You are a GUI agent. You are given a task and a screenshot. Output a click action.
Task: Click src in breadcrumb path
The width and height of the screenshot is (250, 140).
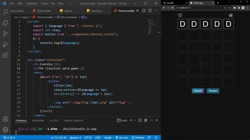point(16,17)
